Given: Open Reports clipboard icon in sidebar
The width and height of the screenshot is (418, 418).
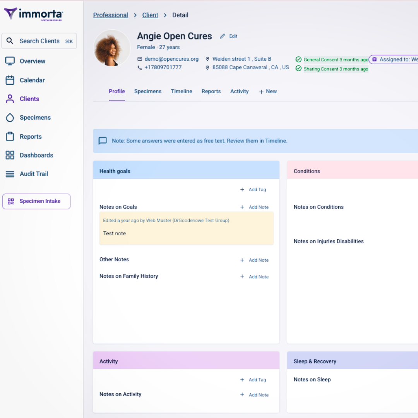Looking at the screenshot, I should (x=10, y=137).
